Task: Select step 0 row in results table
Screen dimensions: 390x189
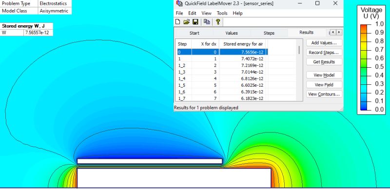Action: click(222, 52)
